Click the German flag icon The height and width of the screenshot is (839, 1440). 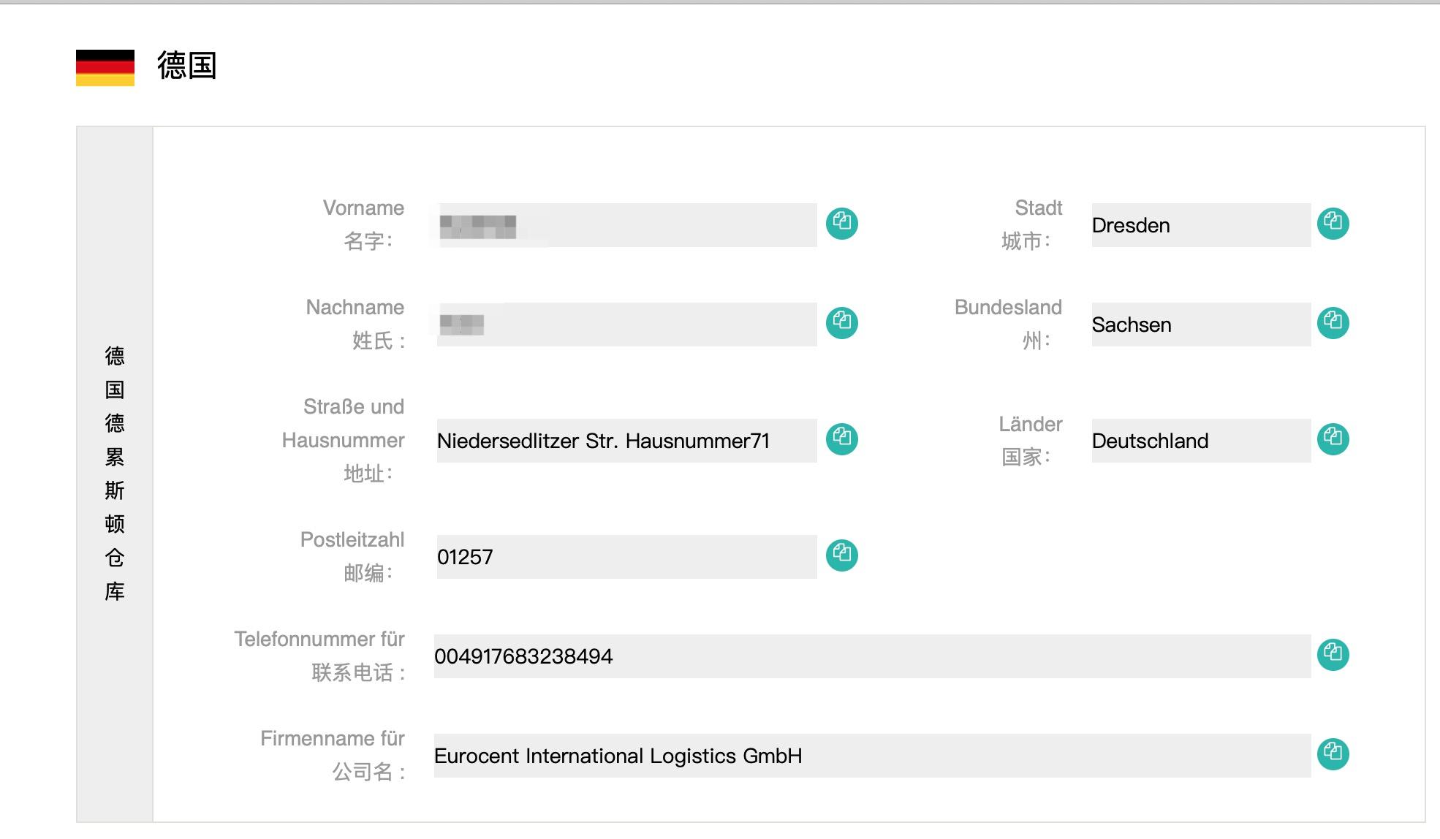[x=105, y=67]
